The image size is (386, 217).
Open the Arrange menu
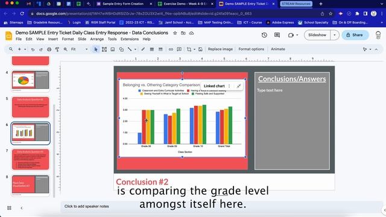pyautogui.click(x=96, y=39)
